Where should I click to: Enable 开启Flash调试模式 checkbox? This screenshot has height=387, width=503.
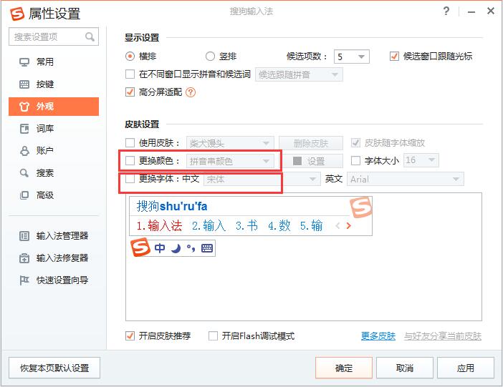click(x=213, y=335)
